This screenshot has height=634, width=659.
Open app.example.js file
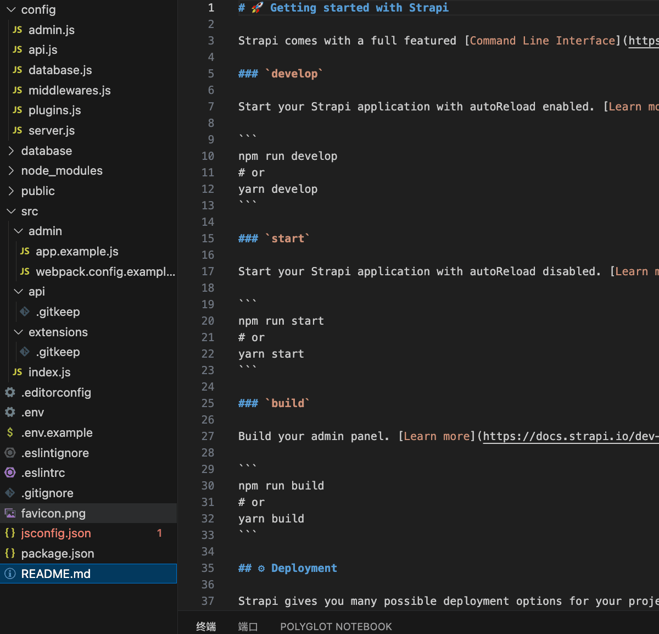[77, 251]
